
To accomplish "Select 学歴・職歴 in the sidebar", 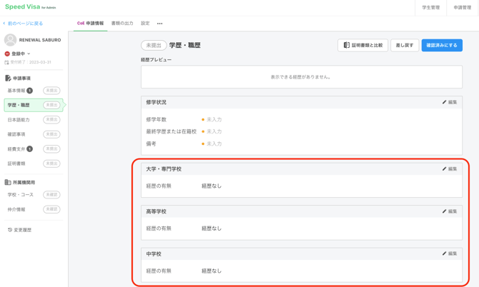I will click(x=34, y=105).
